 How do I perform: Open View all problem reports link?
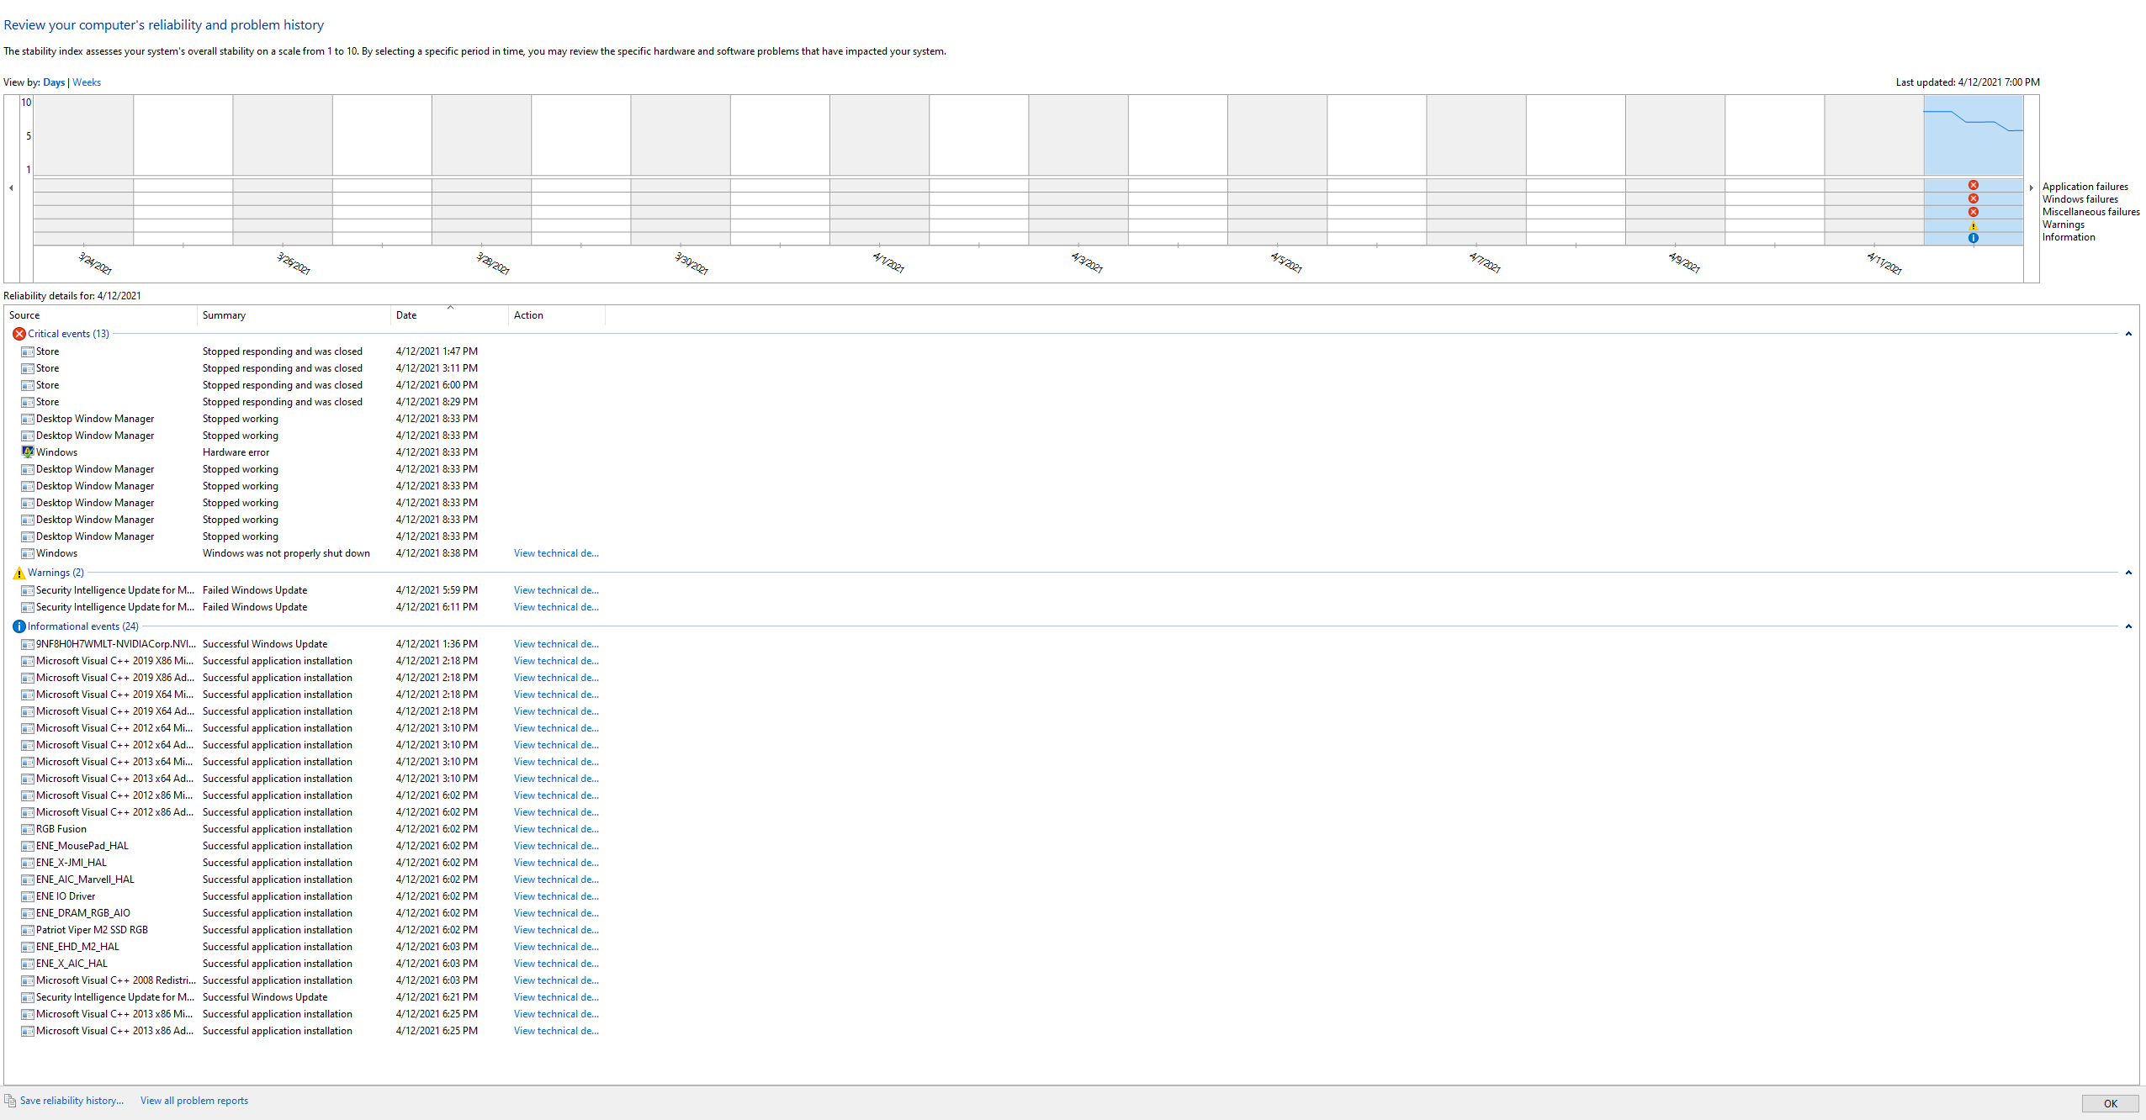(194, 1101)
